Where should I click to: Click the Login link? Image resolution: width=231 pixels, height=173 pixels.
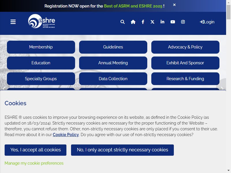tap(207, 22)
